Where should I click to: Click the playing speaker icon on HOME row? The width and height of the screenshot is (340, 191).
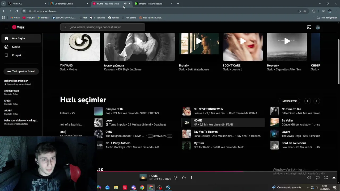pos(186,123)
